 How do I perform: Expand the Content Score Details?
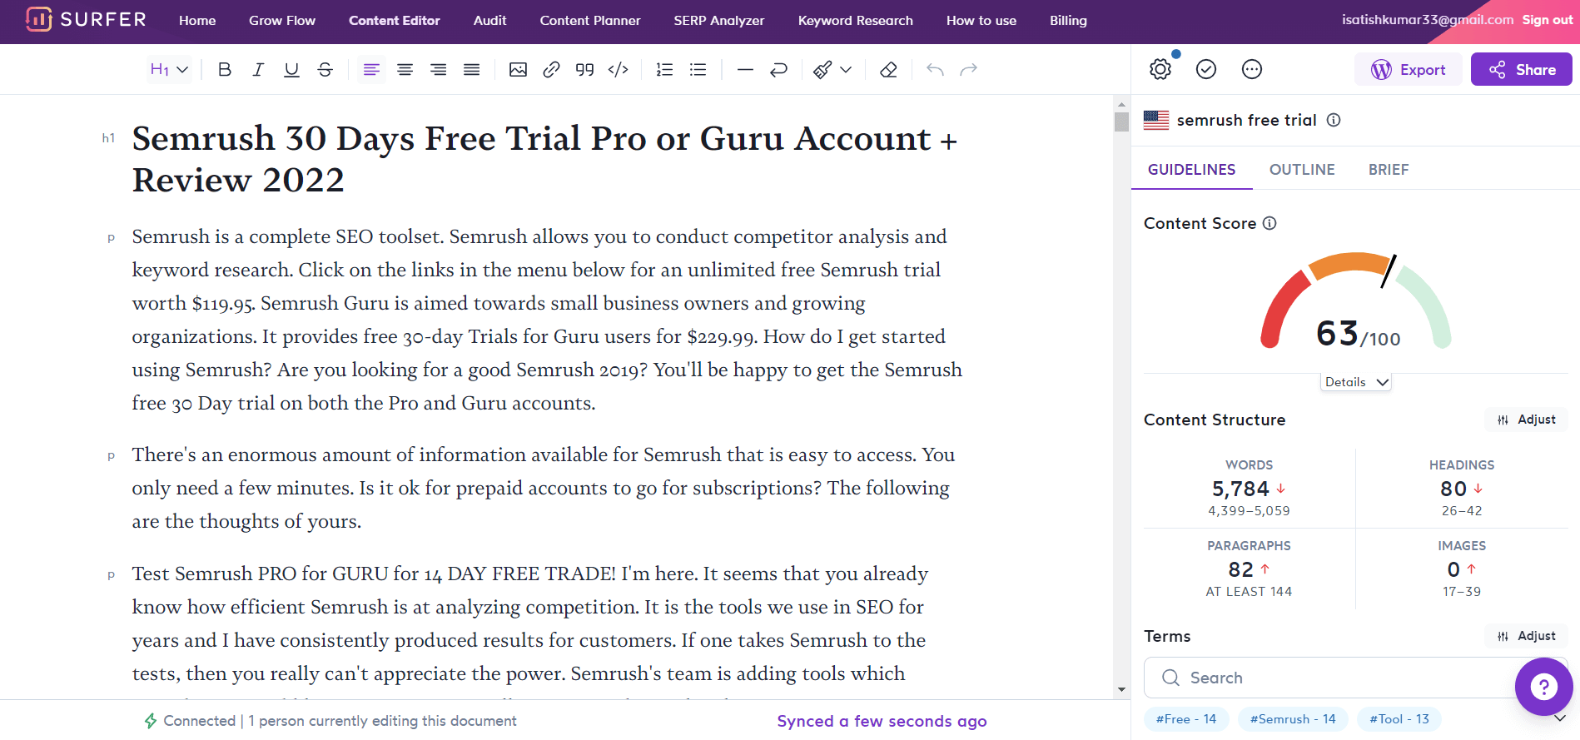[1356, 382]
